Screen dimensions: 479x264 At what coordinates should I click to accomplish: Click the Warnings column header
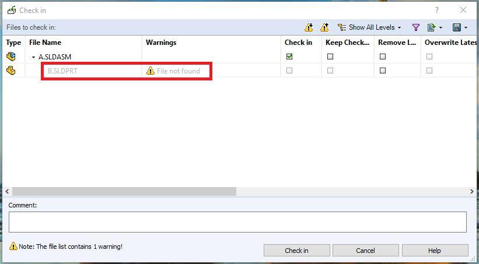(161, 43)
